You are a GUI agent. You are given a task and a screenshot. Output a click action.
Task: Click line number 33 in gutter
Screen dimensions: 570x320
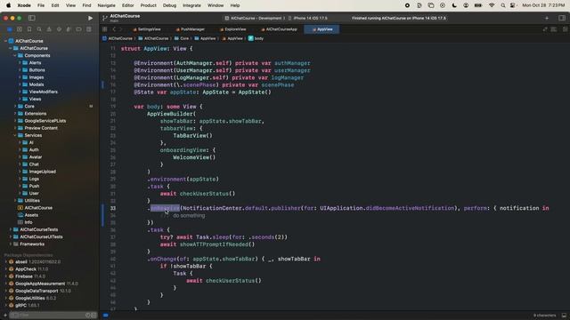pos(113,208)
